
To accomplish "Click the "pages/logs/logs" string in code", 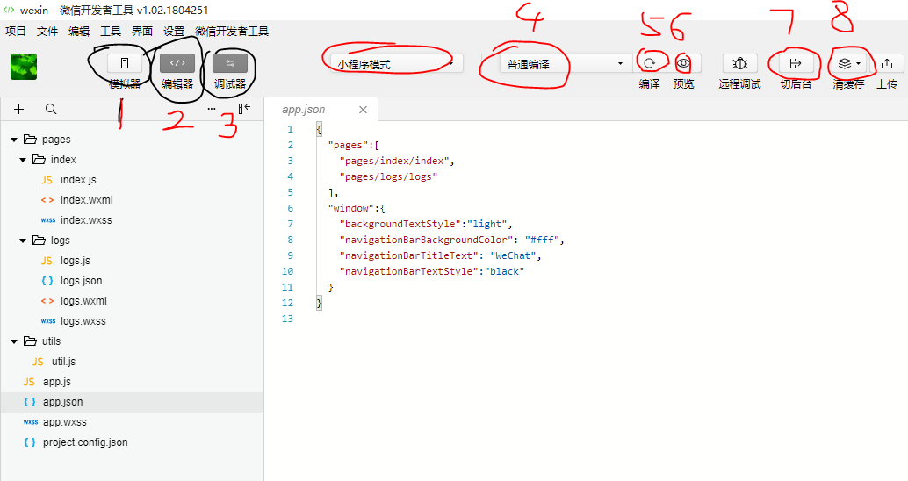I will (x=388, y=176).
